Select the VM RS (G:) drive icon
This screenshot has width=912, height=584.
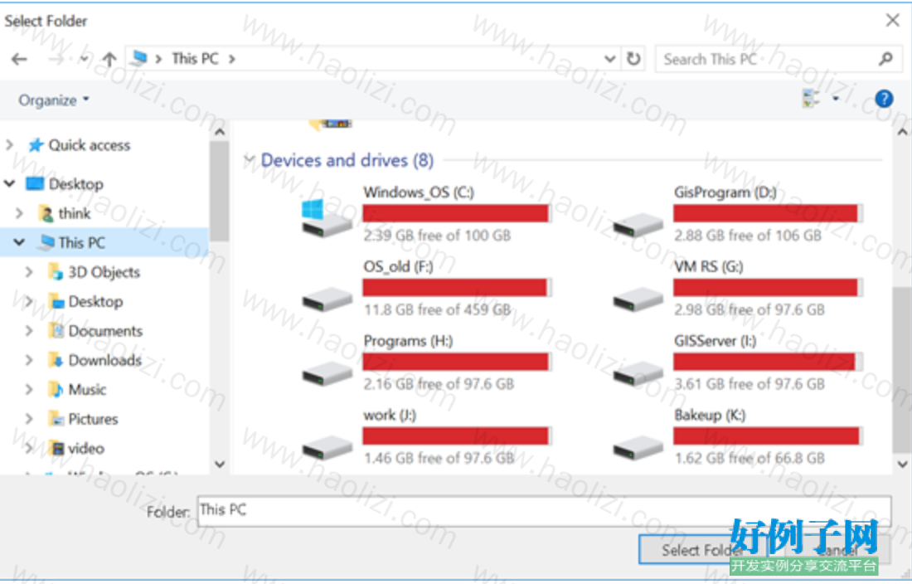[x=638, y=299]
